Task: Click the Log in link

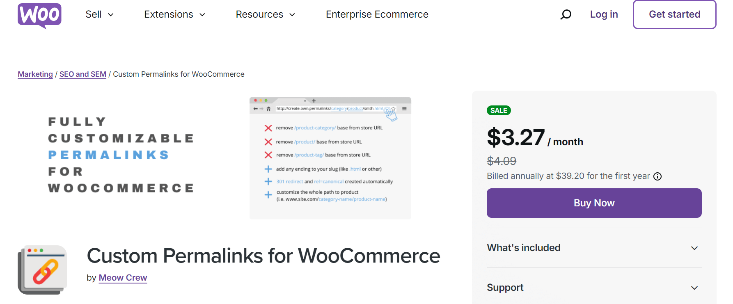Action: coord(604,15)
